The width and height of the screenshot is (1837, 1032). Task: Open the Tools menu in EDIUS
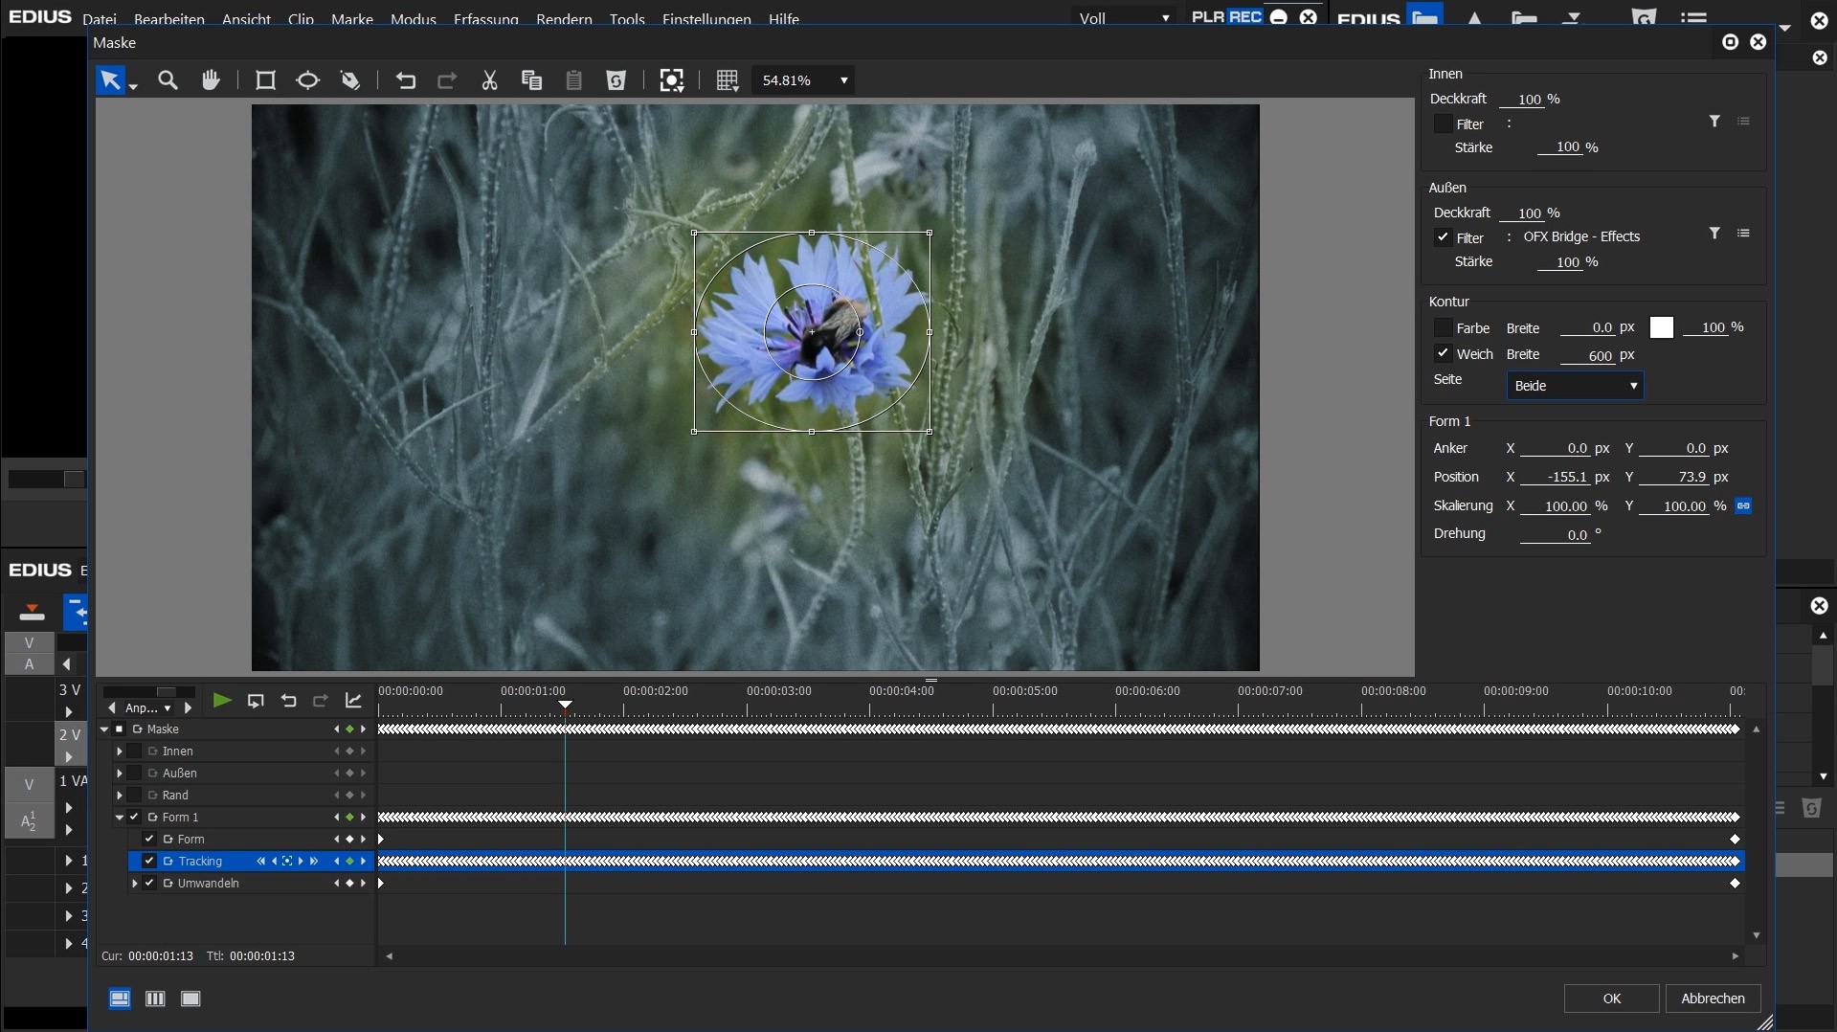click(x=627, y=19)
